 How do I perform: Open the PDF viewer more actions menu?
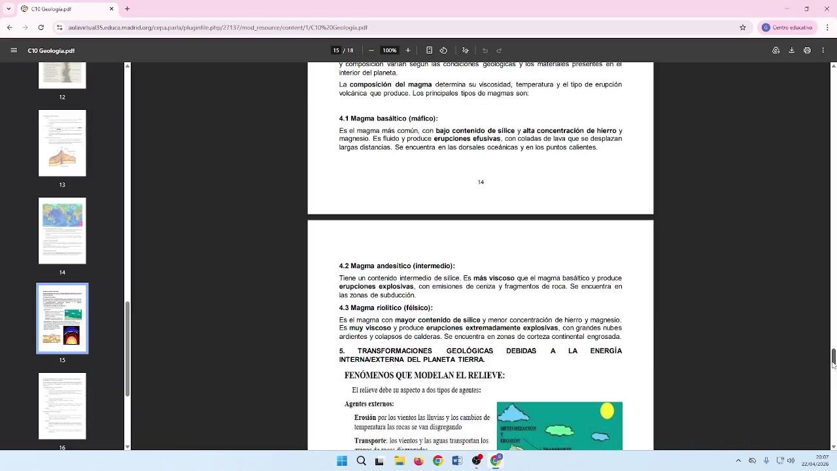(823, 50)
